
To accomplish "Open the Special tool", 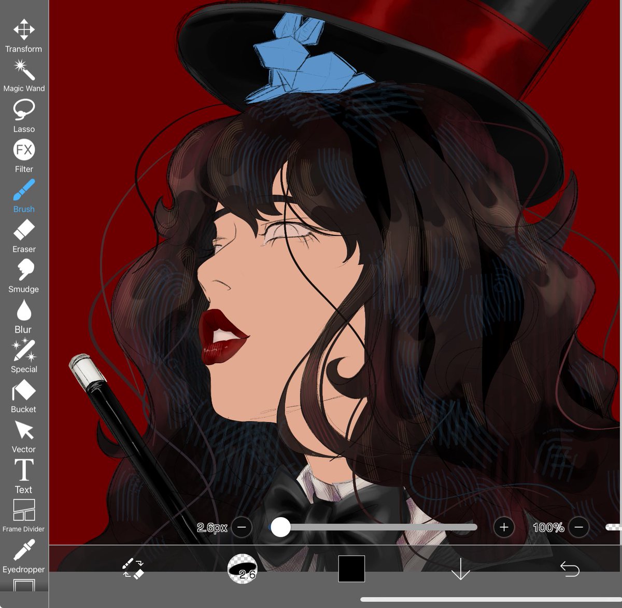I will point(24,356).
